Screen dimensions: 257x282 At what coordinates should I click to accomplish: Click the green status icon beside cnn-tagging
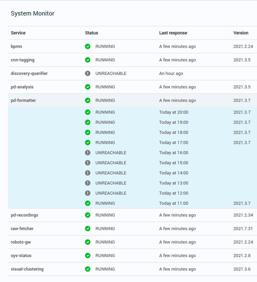[x=87, y=60]
